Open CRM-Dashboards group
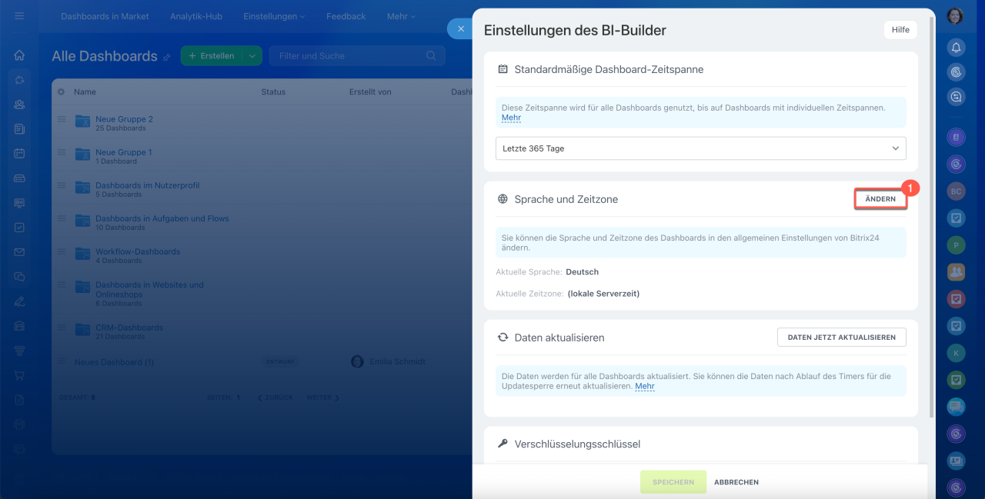985x499 pixels. pos(129,328)
